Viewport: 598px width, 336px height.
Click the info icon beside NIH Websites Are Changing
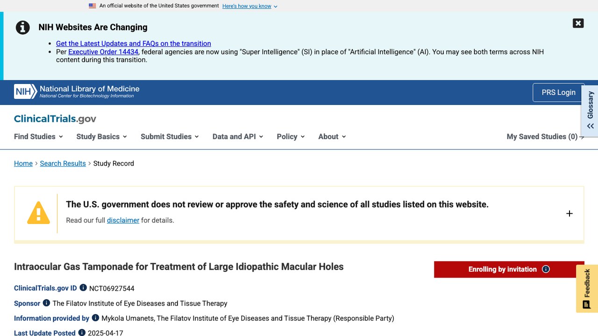(23, 28)
